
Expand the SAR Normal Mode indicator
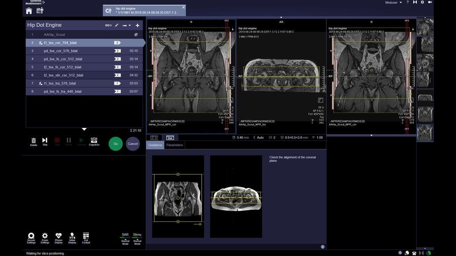pyautogui.click(x=125, y=239)
